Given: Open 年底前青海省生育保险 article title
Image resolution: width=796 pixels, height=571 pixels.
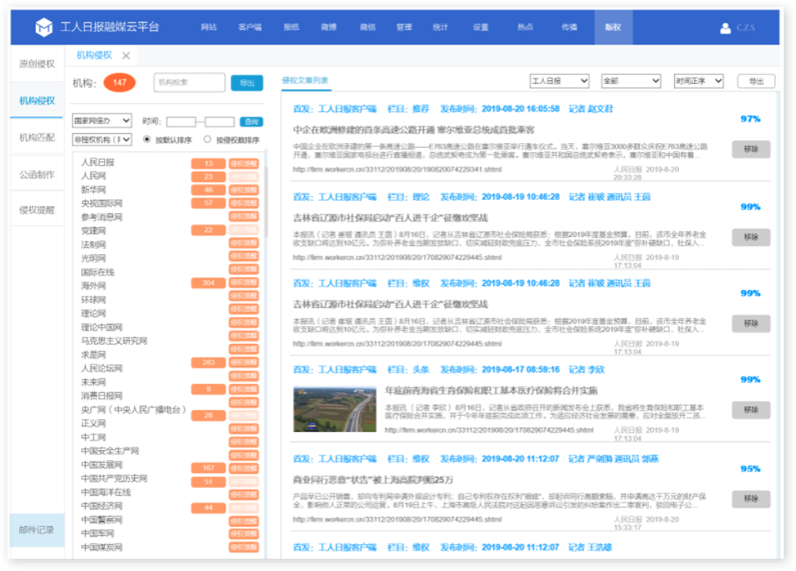Looking at the screenshot, I should pyautogui.click(x=492, y=390).
